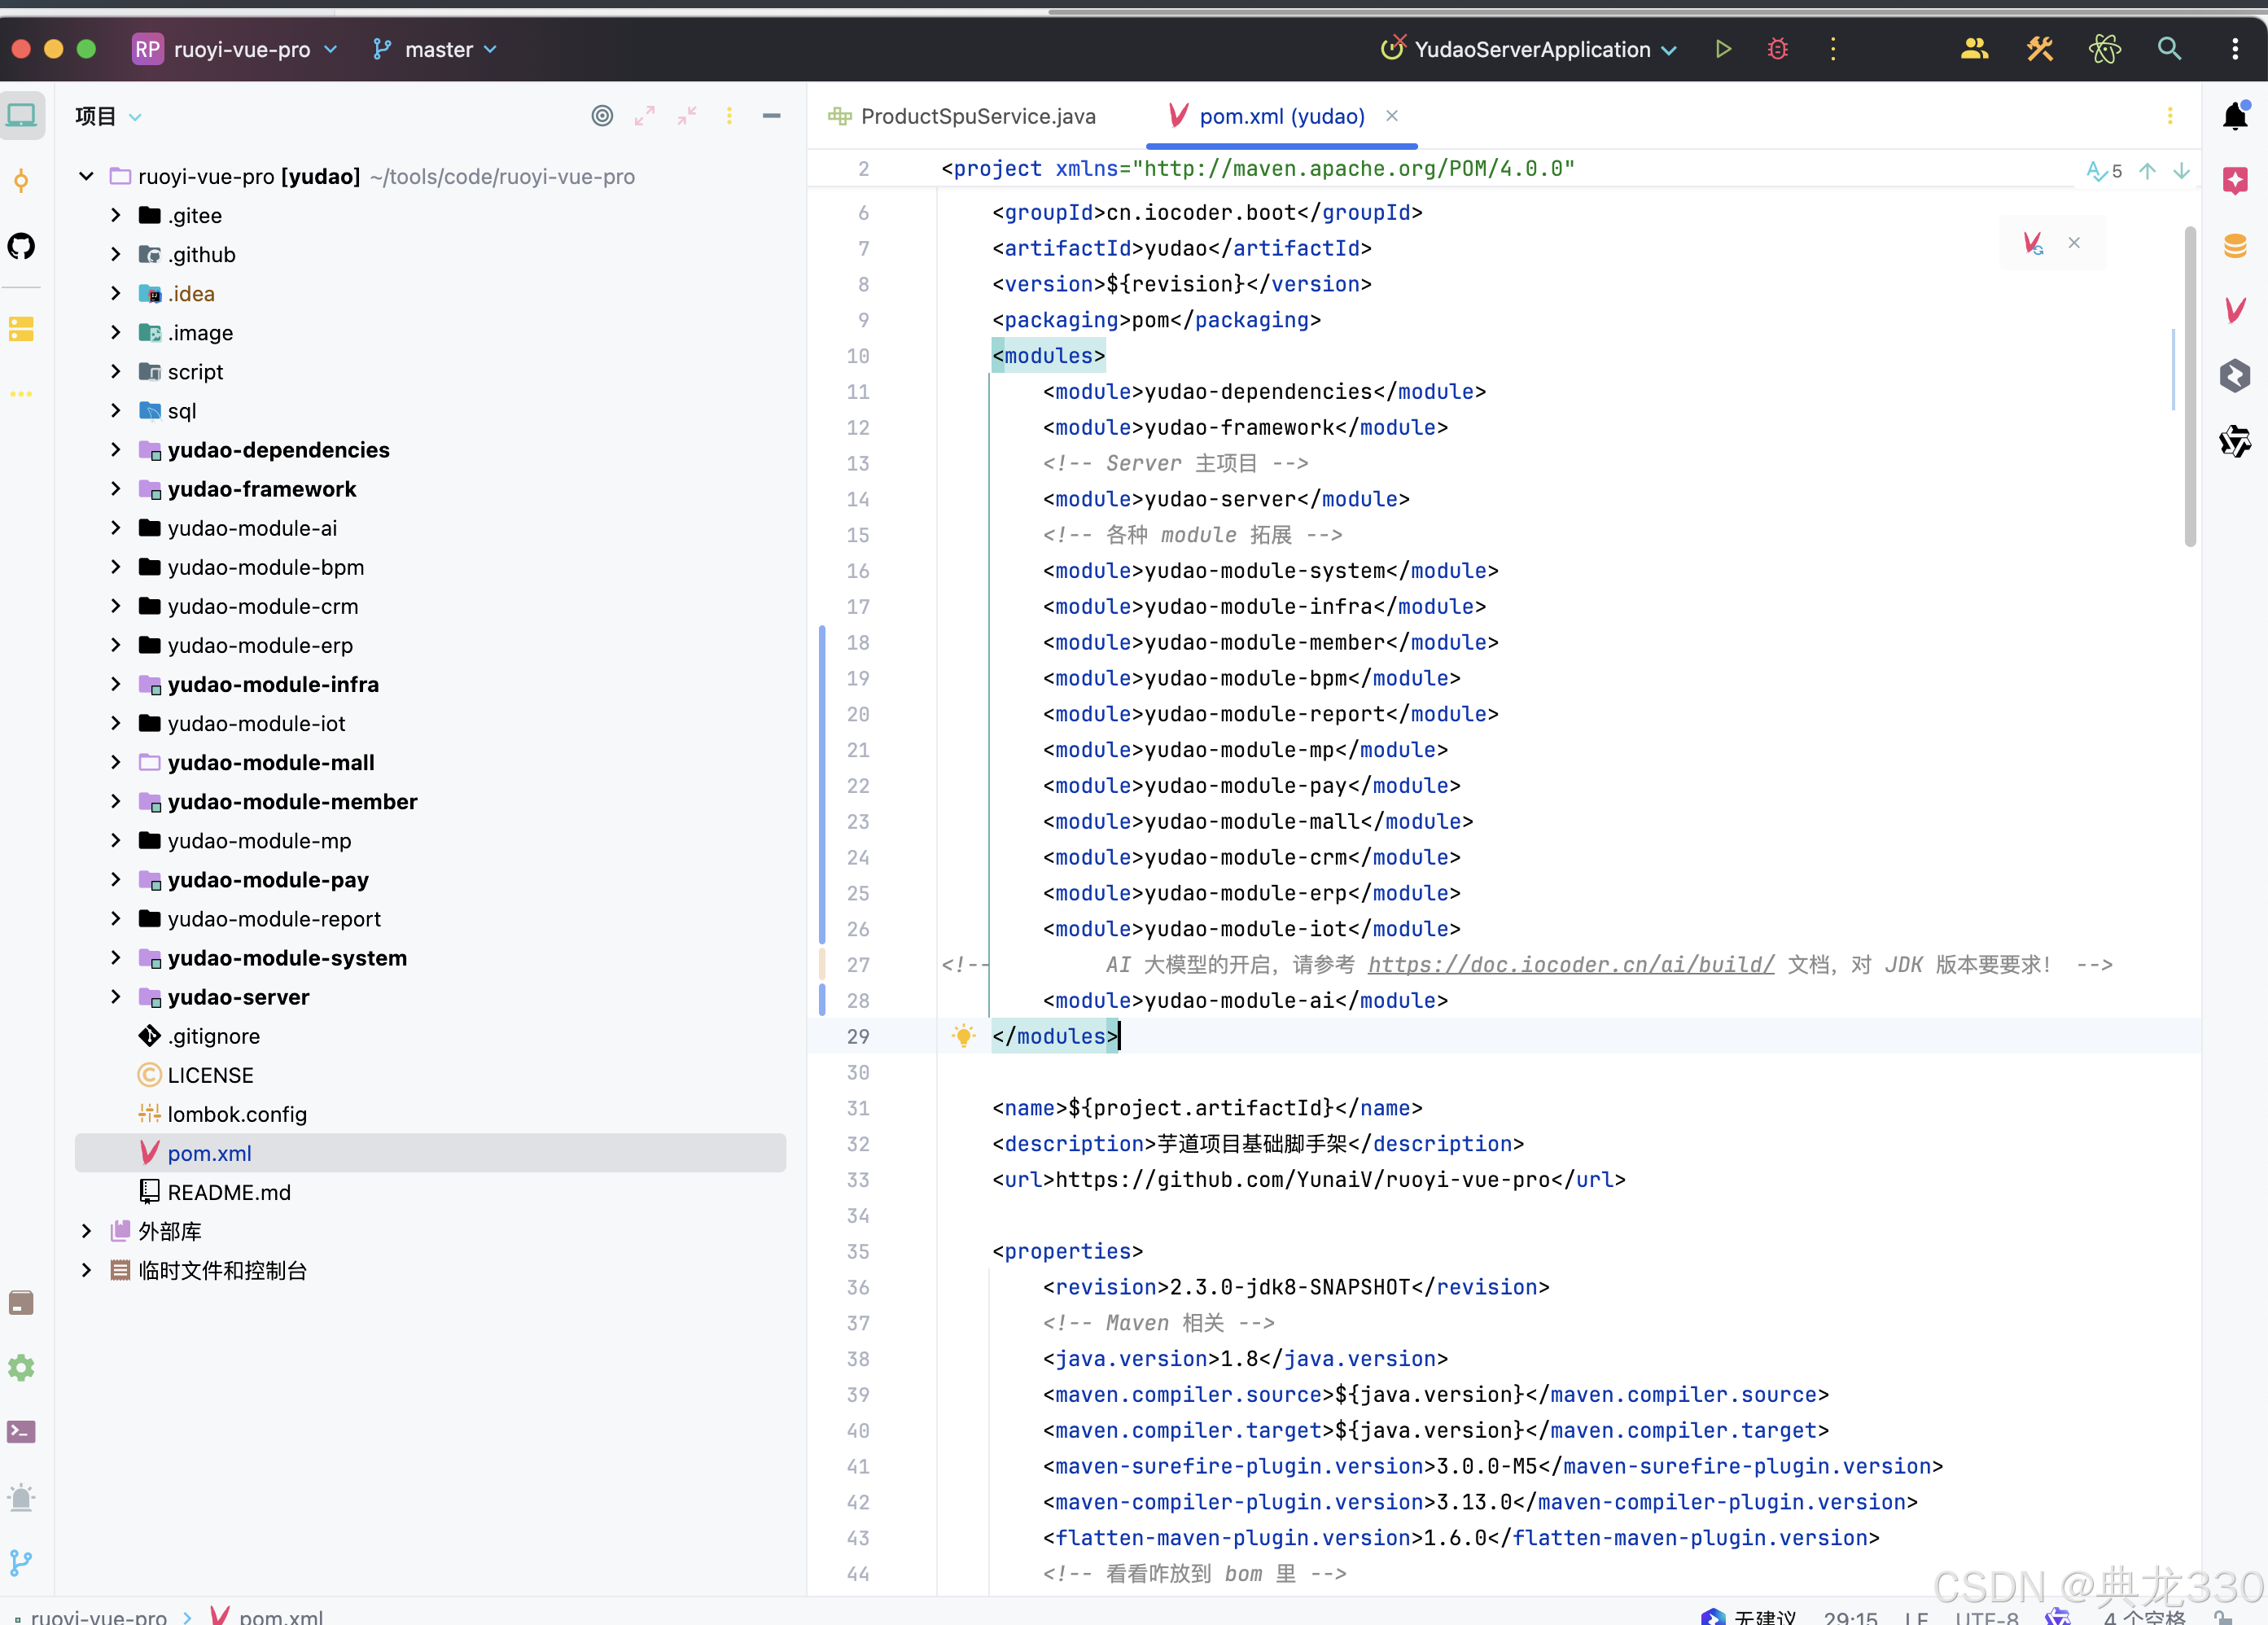Select README.md in project tree

(x=229, y=1192)
